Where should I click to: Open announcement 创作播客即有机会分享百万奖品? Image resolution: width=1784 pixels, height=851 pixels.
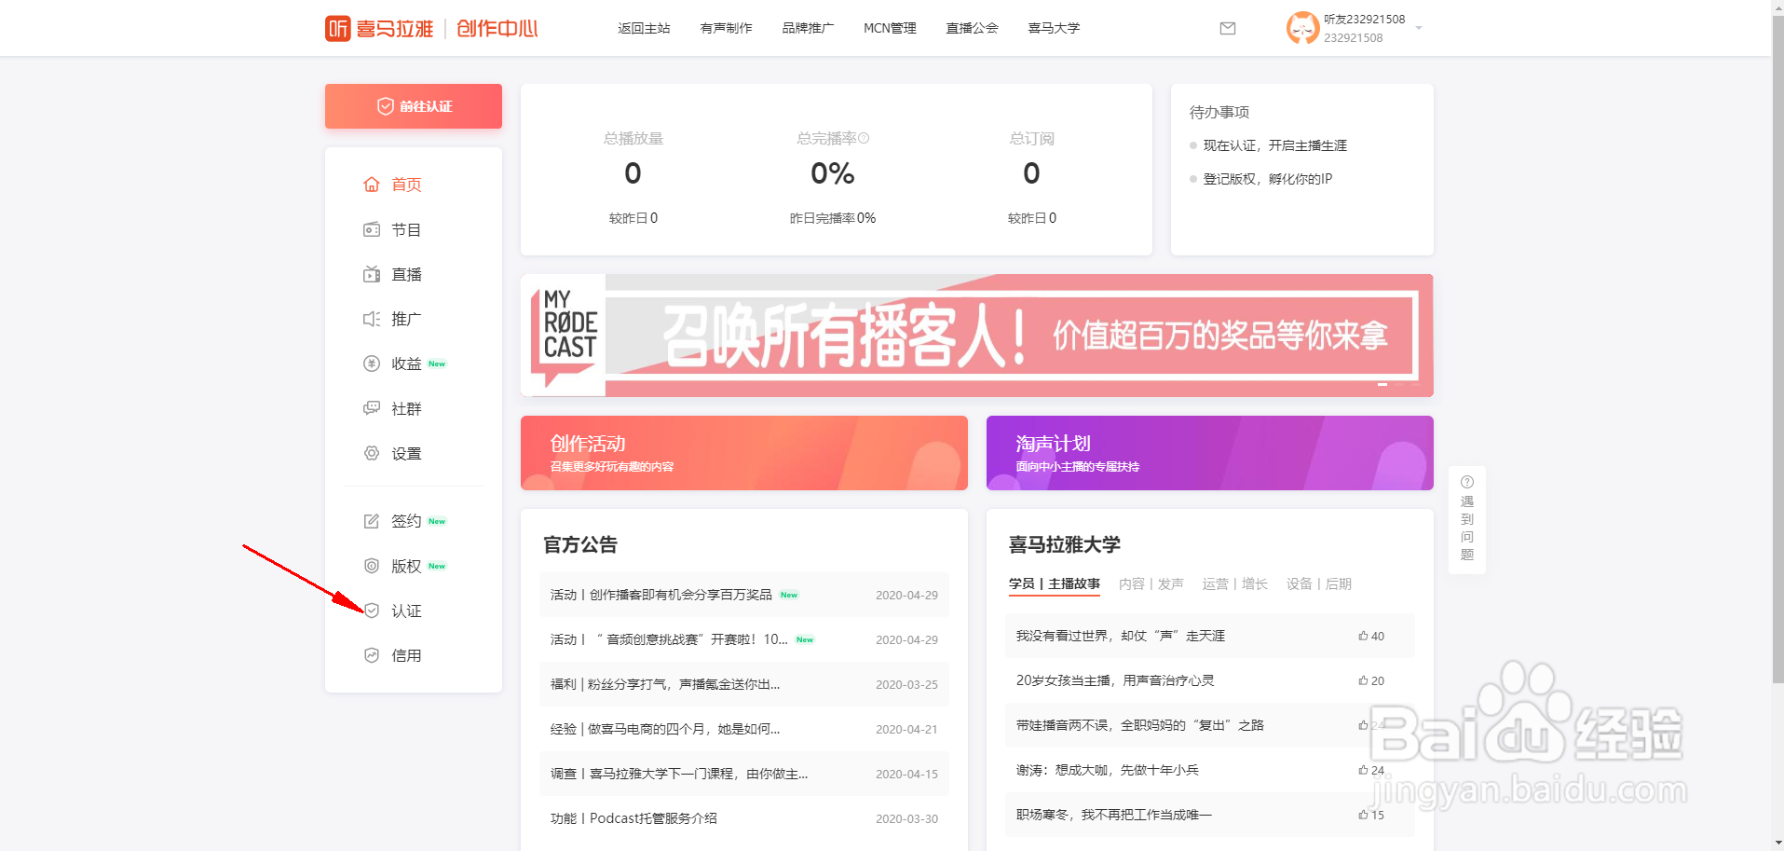coord(744,595)
